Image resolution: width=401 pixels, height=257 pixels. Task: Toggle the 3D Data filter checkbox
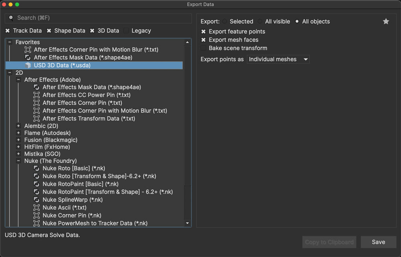(92, 31)
